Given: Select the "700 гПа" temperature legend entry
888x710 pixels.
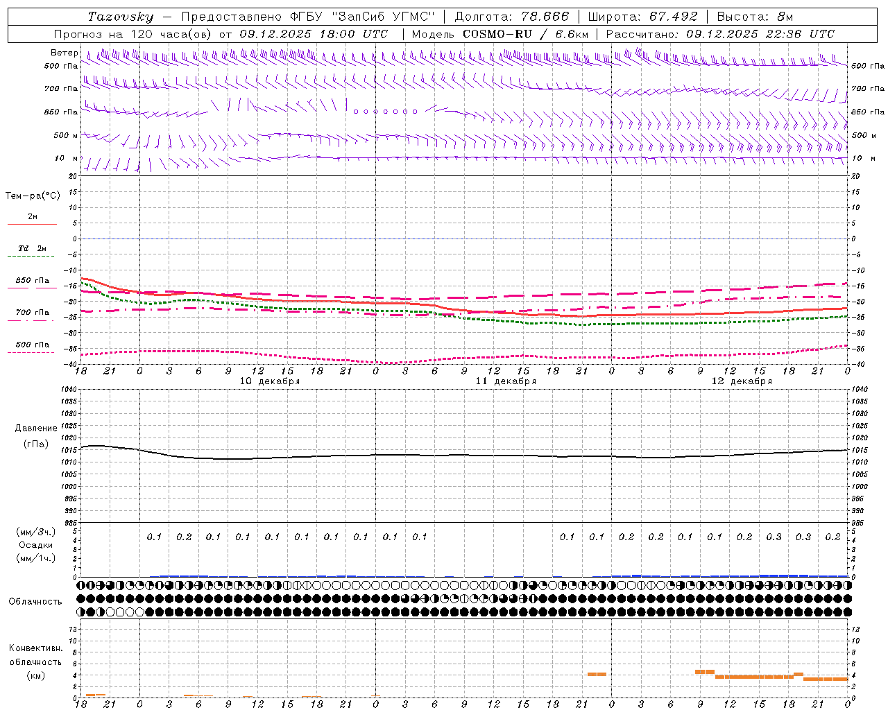Looking at the screenshot, I should tap(33, 313).
